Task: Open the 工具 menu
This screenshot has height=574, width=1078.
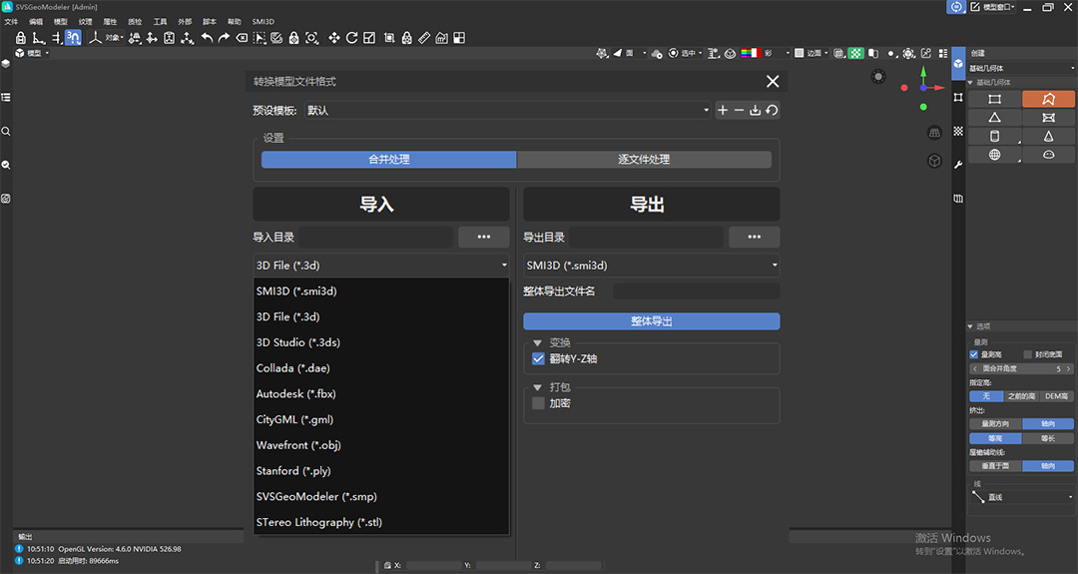Action: tap(160, 21)
